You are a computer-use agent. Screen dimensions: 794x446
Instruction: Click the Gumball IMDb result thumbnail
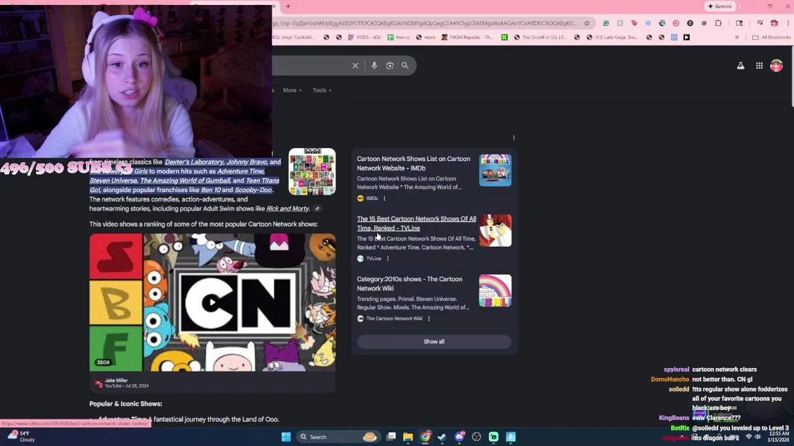495,170
